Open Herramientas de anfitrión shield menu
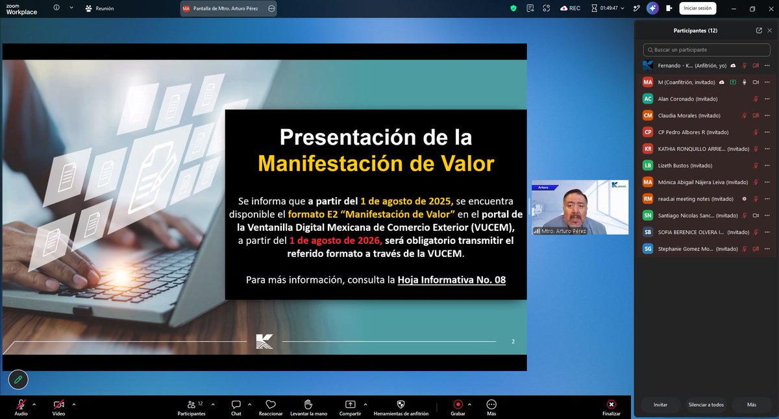 (x=401, y=407)
